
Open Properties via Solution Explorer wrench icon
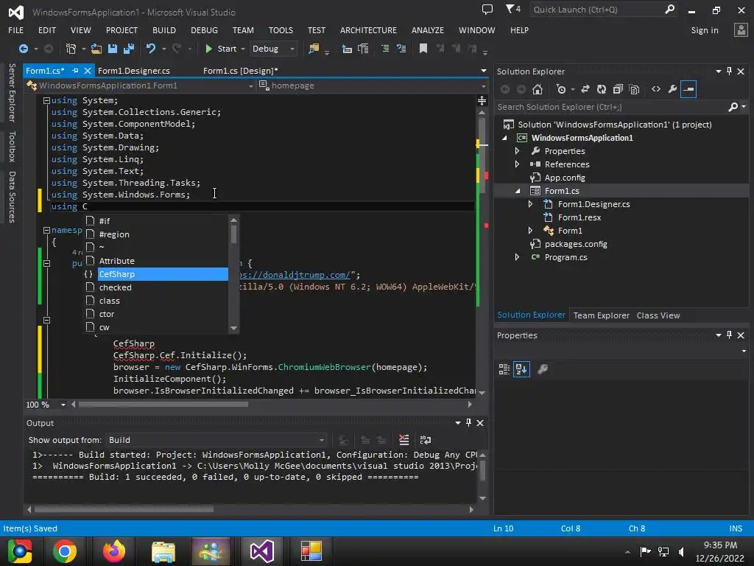pyautogui.click(x=672, y=89)
